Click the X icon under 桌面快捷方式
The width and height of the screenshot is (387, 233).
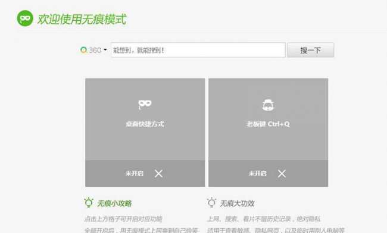(x=159, y=174)
